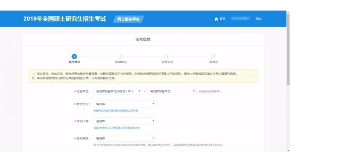Select step 3 circle 报考专业

[x=167, y=56]
